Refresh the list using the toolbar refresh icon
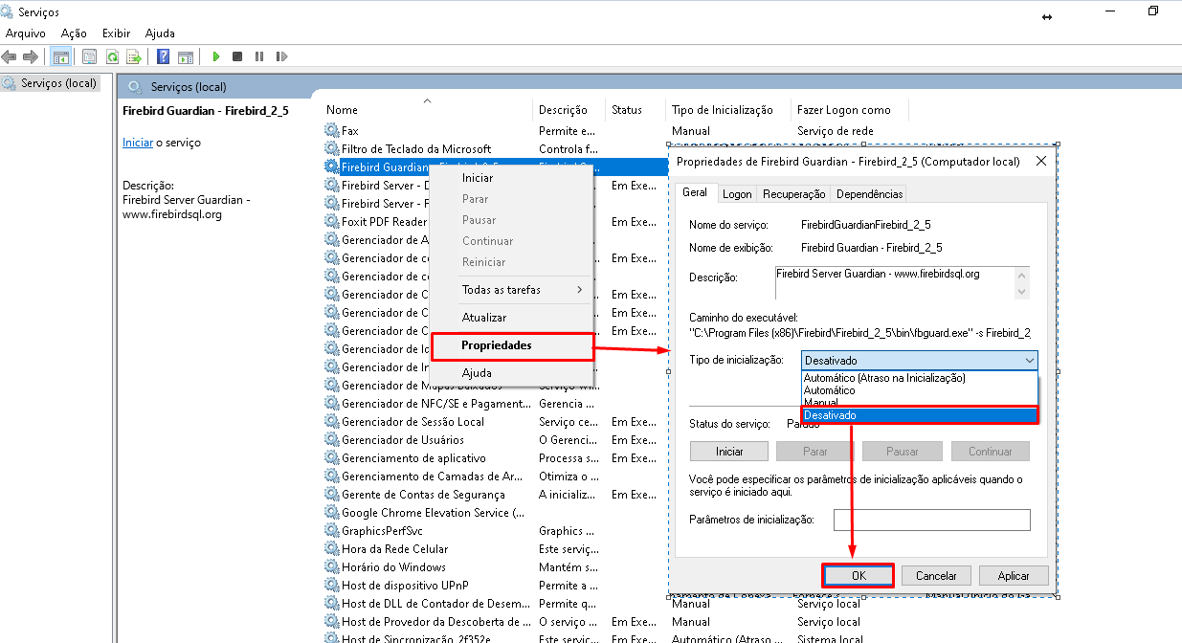This screenshot has width=1182, height=643. [x=112, y=56]
